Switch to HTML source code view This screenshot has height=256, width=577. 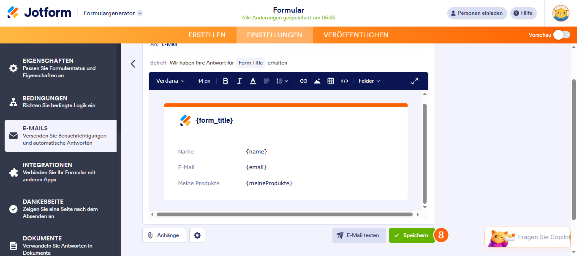(345, 81)
